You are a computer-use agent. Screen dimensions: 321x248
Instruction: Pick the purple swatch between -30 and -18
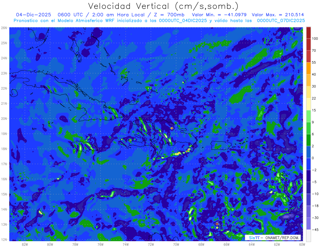click(x=309, y=212)
